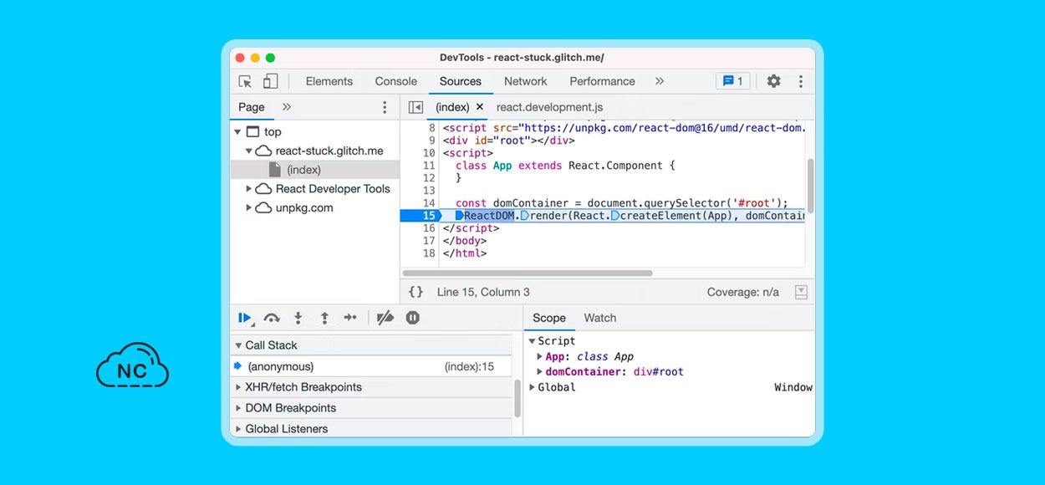Open the react.development.js editor tab
This screenshot has height=485, width=1045.
[x=549, y=107]
